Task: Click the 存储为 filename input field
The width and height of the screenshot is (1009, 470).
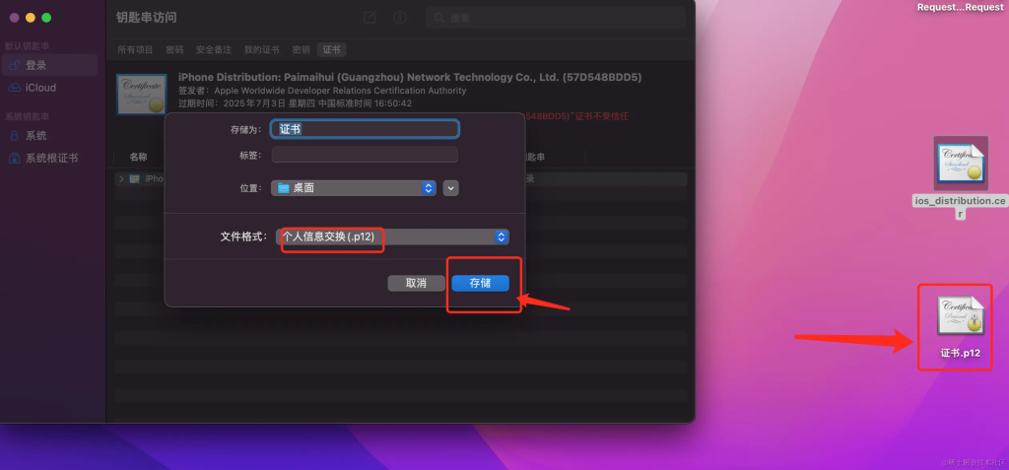Action: click(x=366, y=129)
